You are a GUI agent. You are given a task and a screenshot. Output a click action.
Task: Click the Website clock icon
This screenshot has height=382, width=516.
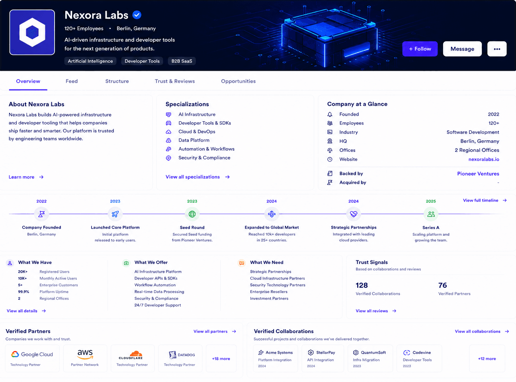coord(330,159)
